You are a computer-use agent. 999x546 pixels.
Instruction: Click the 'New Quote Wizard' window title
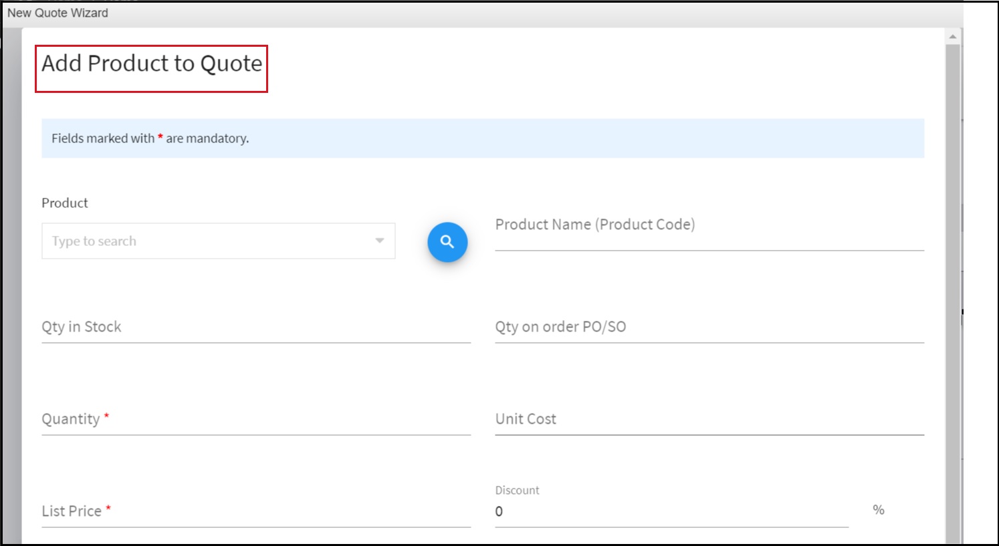tap(58, 13)
